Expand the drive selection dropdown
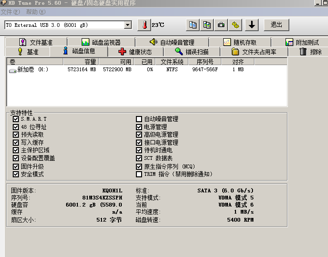328x257 pixels. 127,25
